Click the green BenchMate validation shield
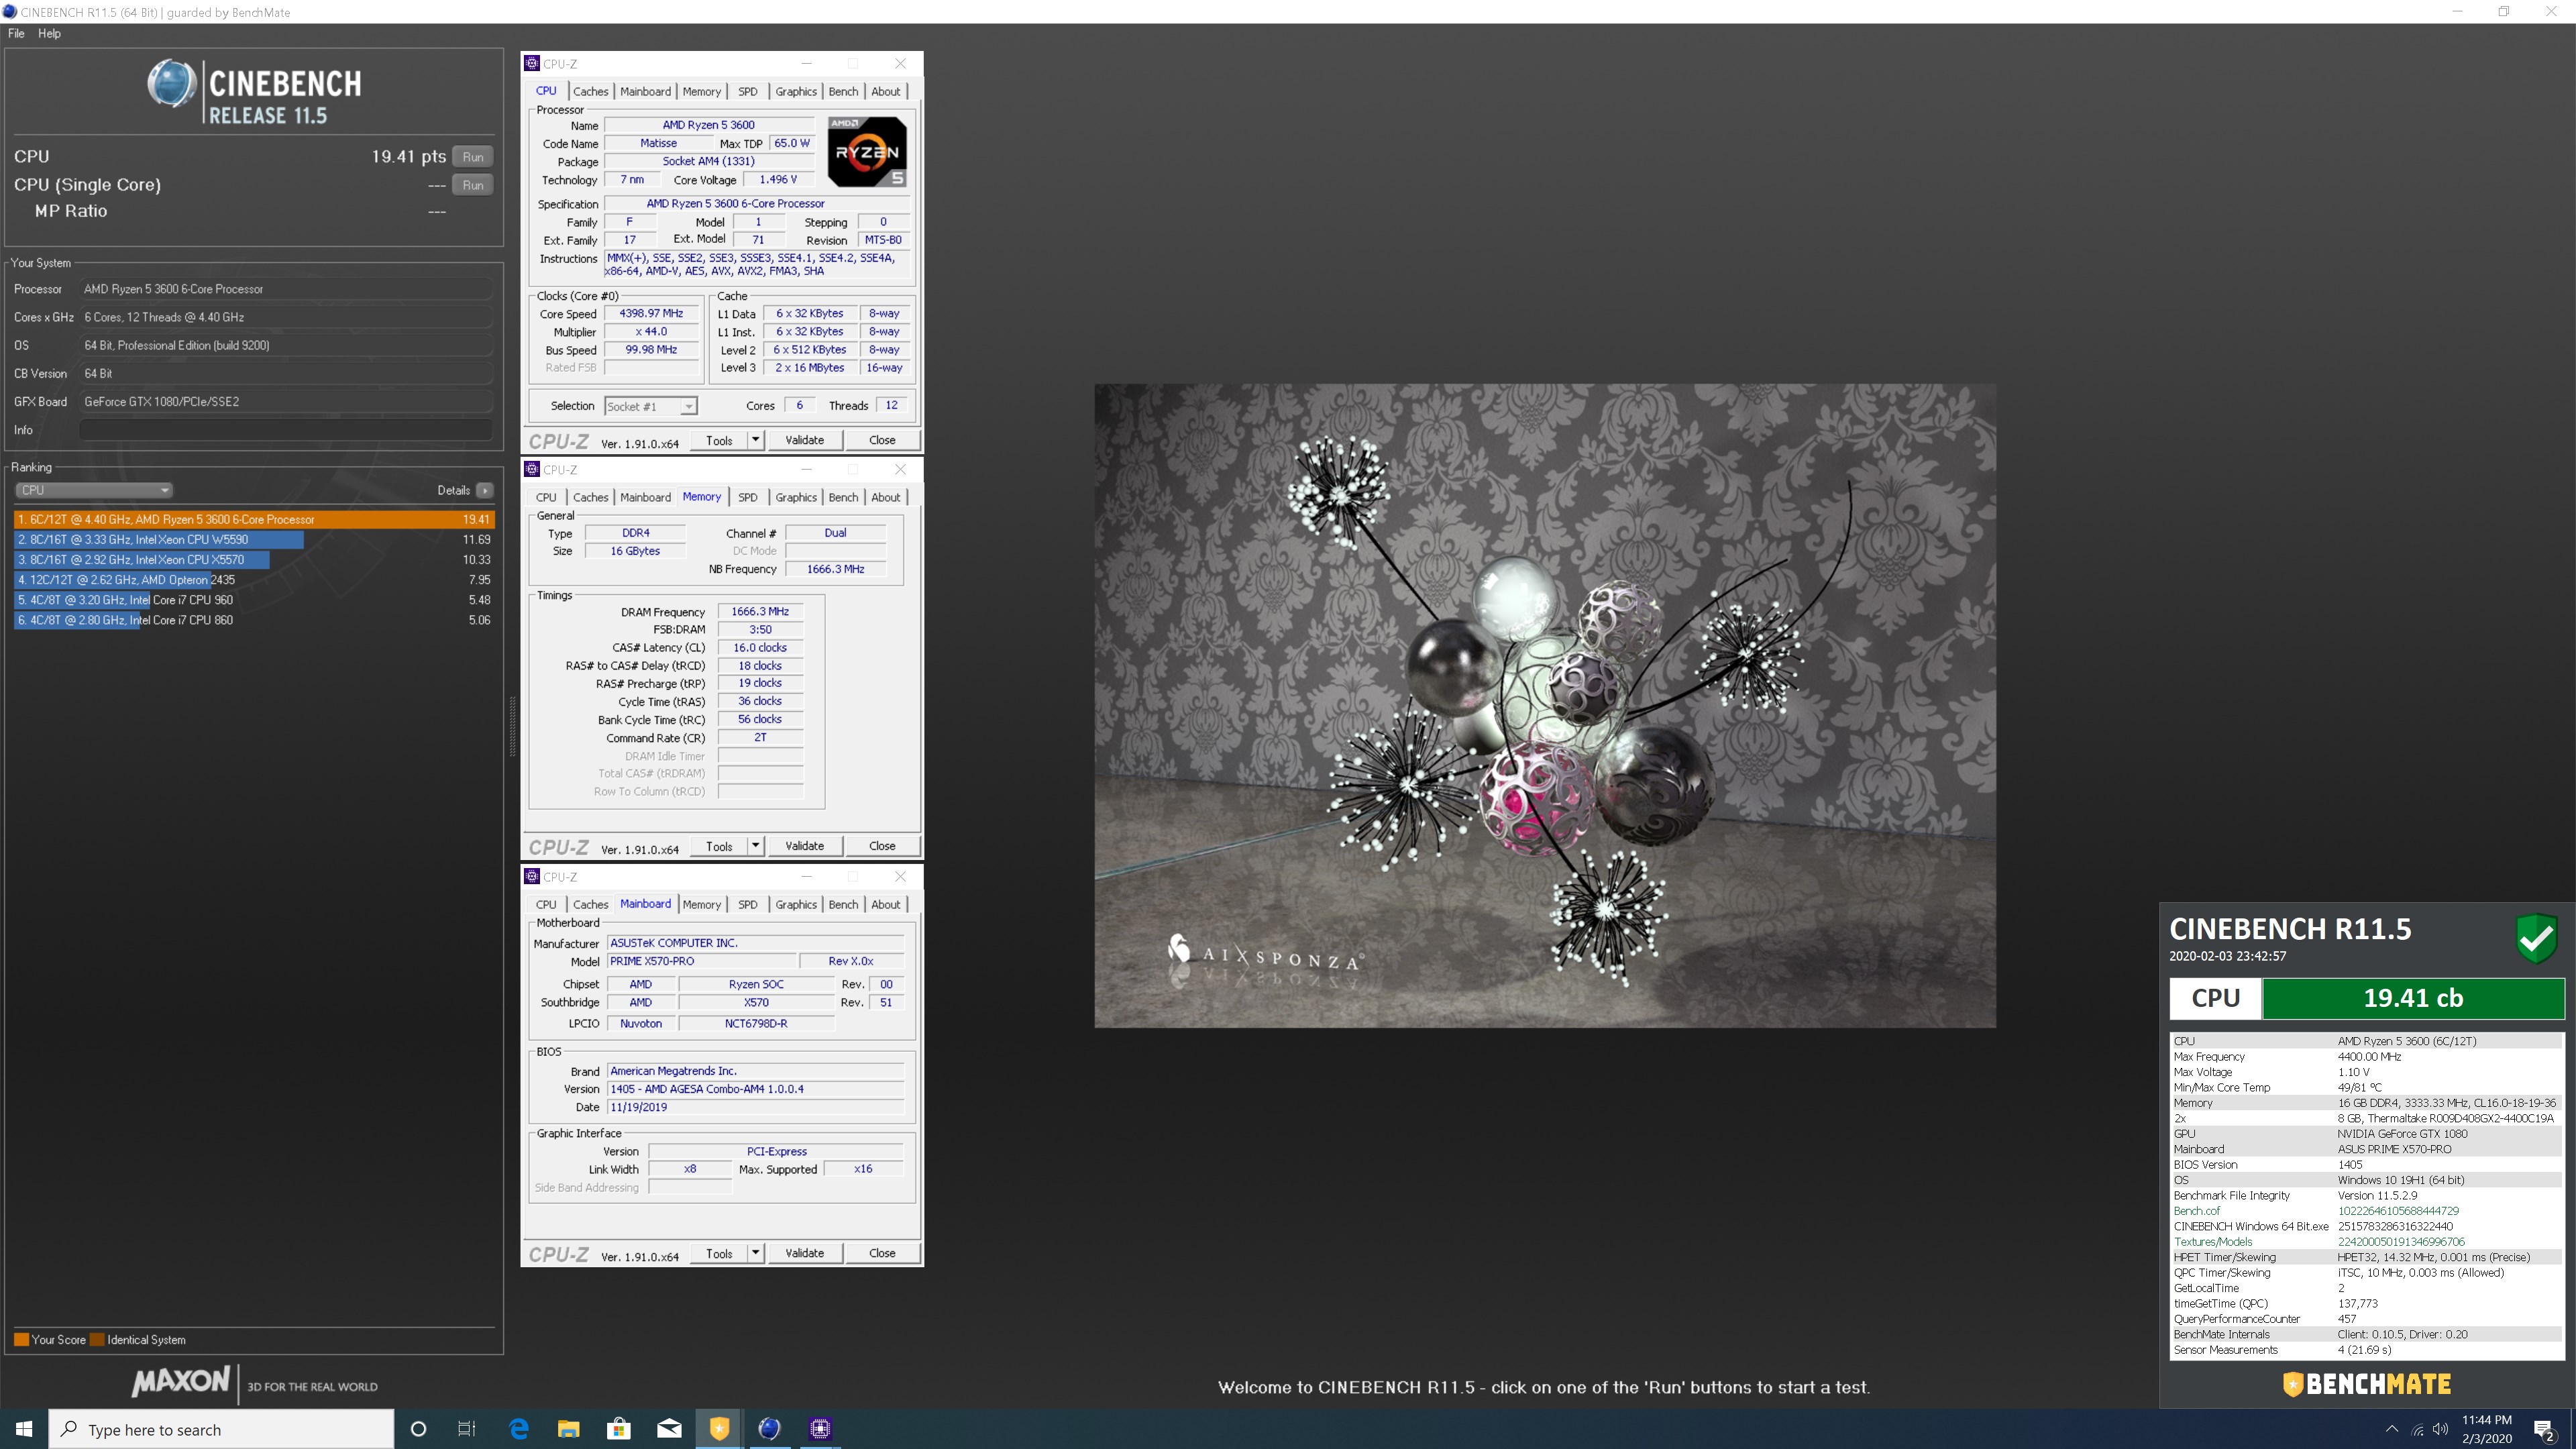This screenshot has height=1449, width=2576. click(2537, 937)
